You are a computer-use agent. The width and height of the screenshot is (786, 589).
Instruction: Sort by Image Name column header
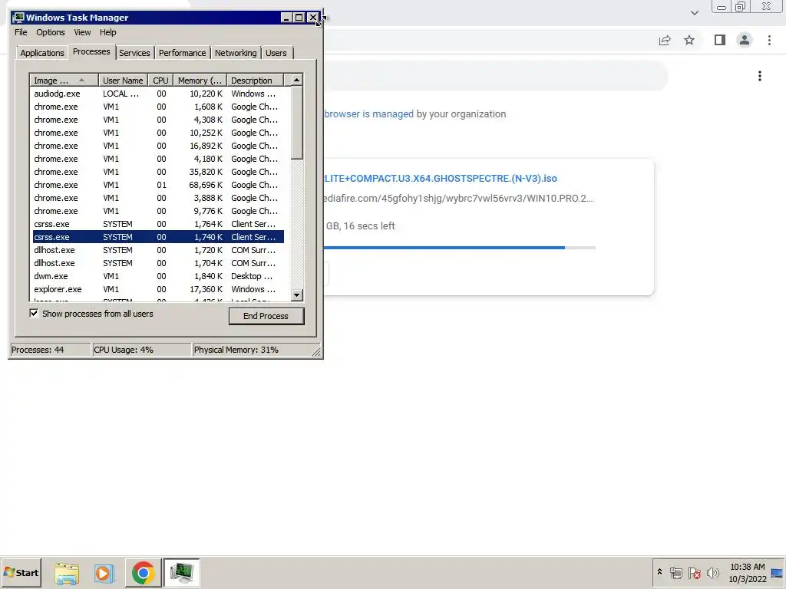point(64,80)
